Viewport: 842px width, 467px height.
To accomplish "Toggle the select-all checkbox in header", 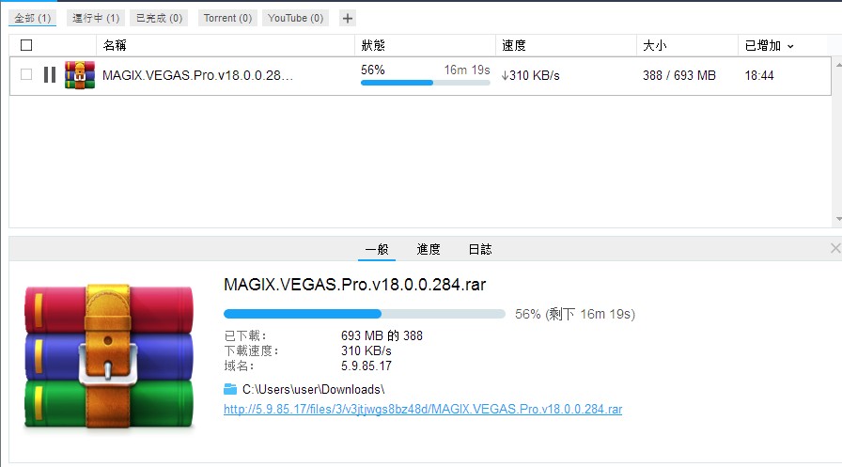I will coord(26,45).
